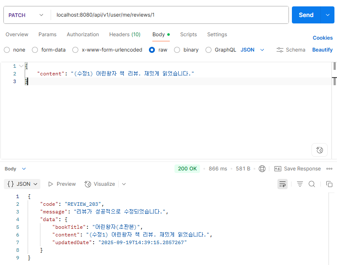This screenshot has width=337, height=265.
Task: Click the Beautify link
Action: [323, 50]
